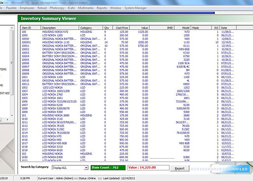
Task: Select the LCD NOKIA 6300 row
Action: 128,157
